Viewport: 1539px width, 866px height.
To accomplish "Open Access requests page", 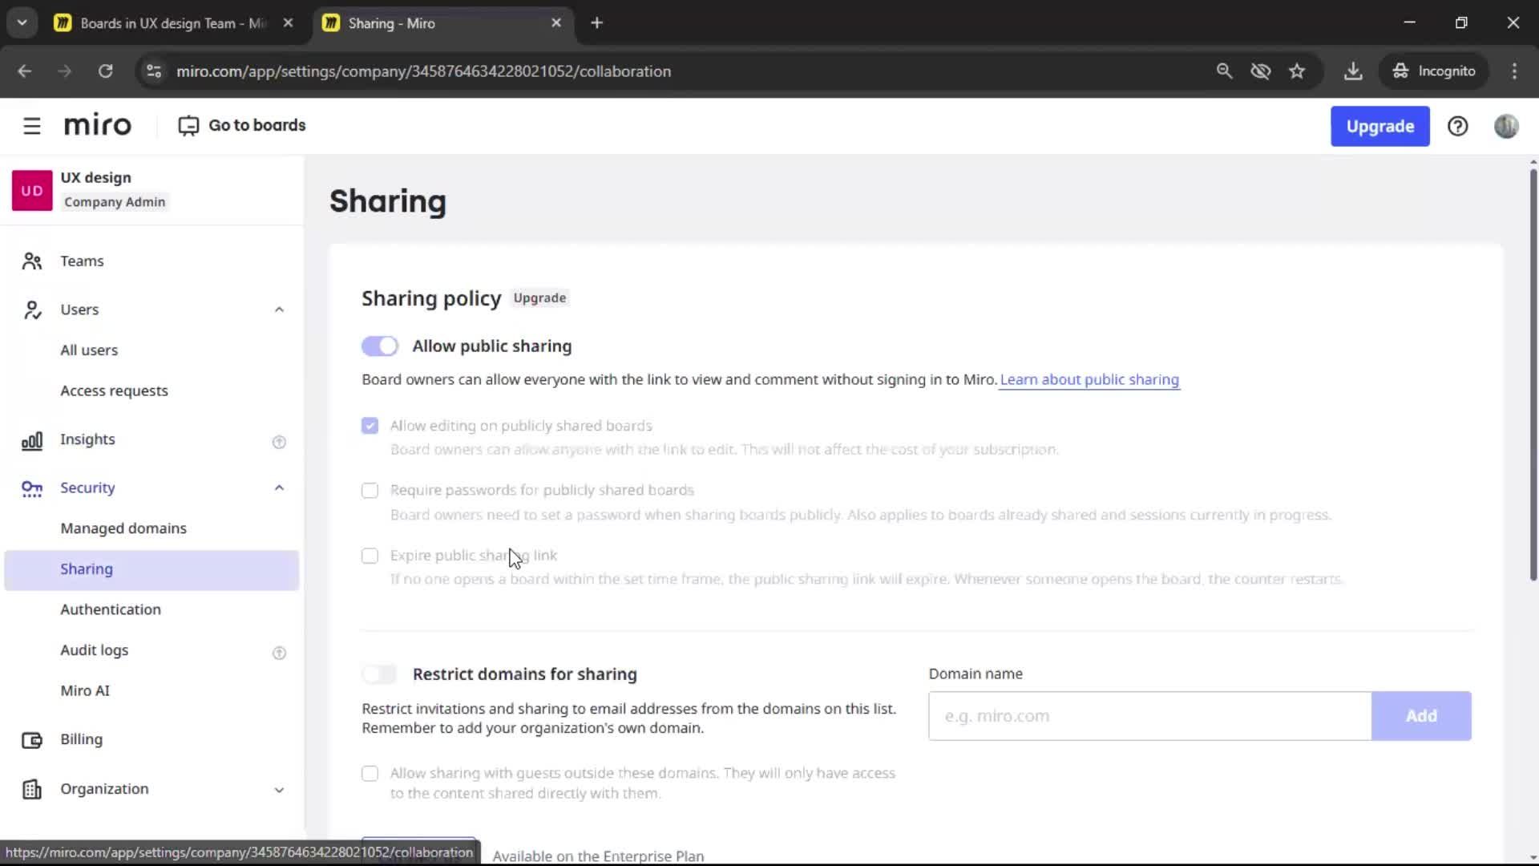I will [114, 391].
